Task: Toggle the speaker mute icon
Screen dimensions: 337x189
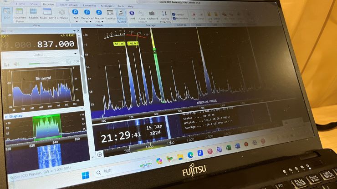Action: 16,64
